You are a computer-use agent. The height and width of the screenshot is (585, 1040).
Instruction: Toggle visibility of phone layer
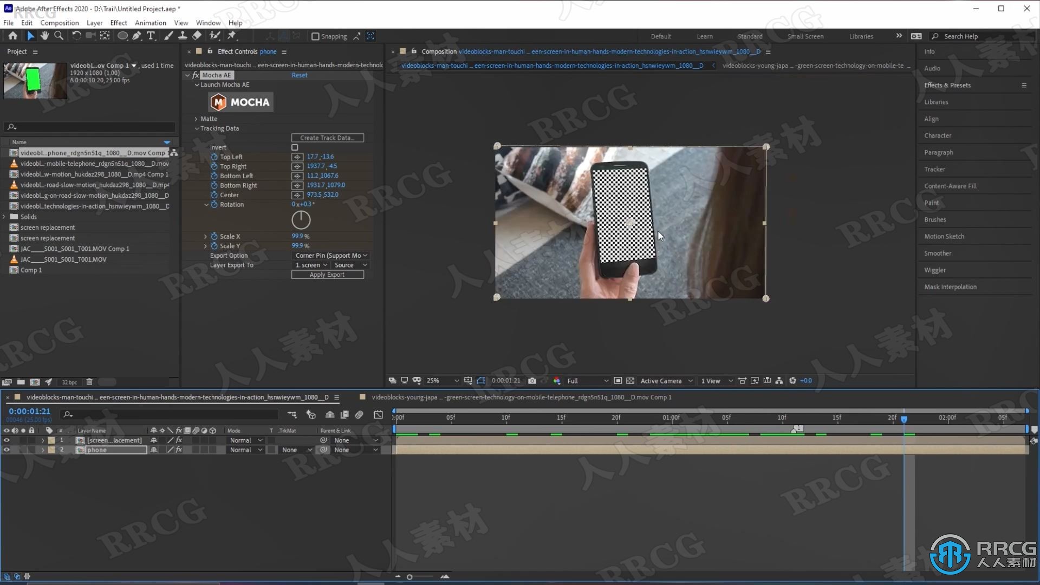tap(6, 449)
